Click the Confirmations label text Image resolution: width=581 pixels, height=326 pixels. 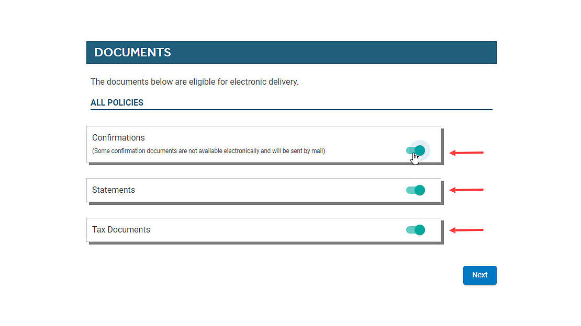pos(118,137)
